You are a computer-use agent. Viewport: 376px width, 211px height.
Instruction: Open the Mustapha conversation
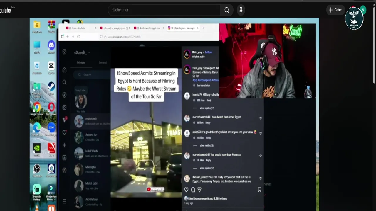click(x=90, y=169)
